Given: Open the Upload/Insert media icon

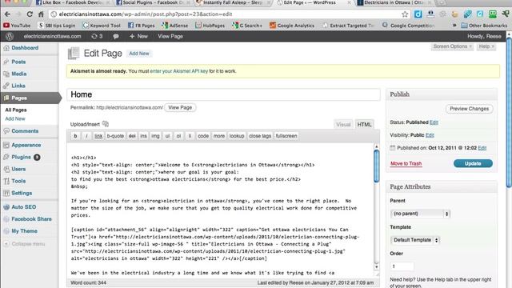Looking at the screenshot, I should [x=106, y=124].
